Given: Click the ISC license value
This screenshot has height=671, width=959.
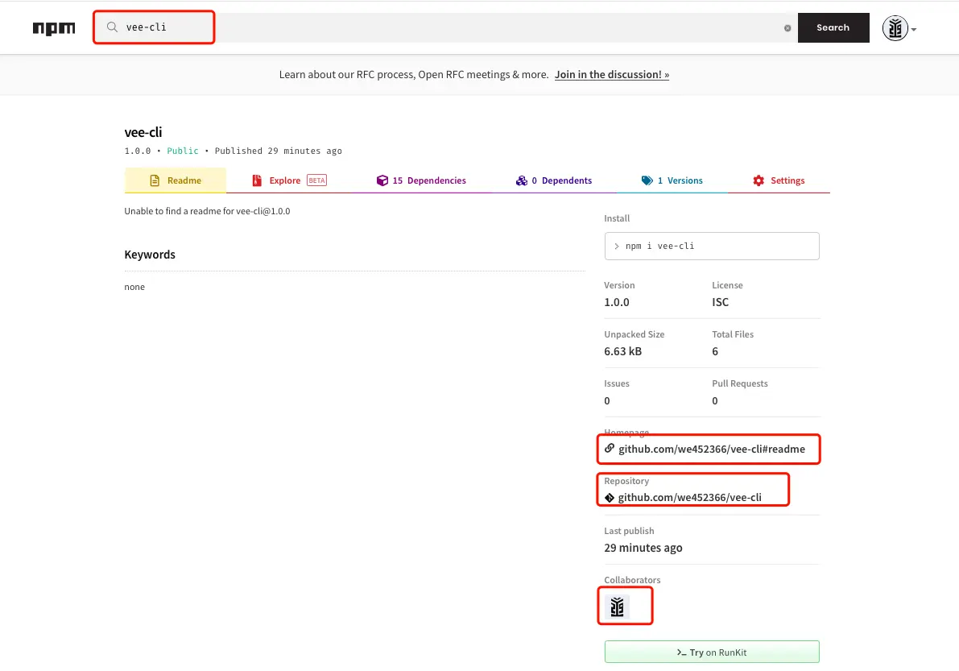Looking at the screenshot, I should pyautogui.click(x=721, y=302).
